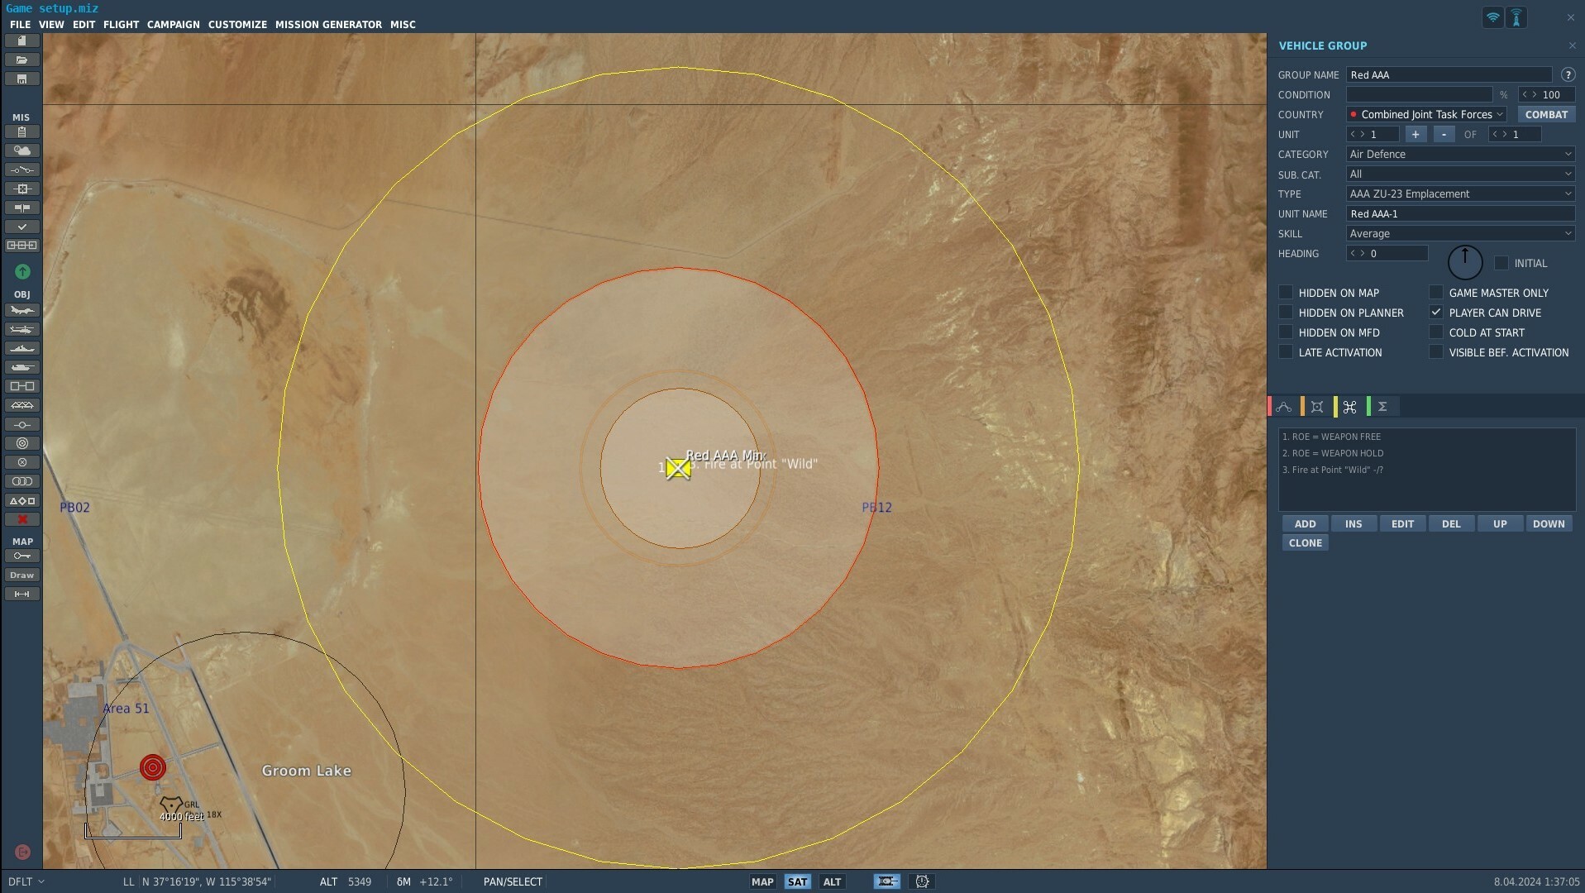The width and height of the screenshot is (1585, 893).
Task: Open the File menu
Action: click(x=20, y=24)
